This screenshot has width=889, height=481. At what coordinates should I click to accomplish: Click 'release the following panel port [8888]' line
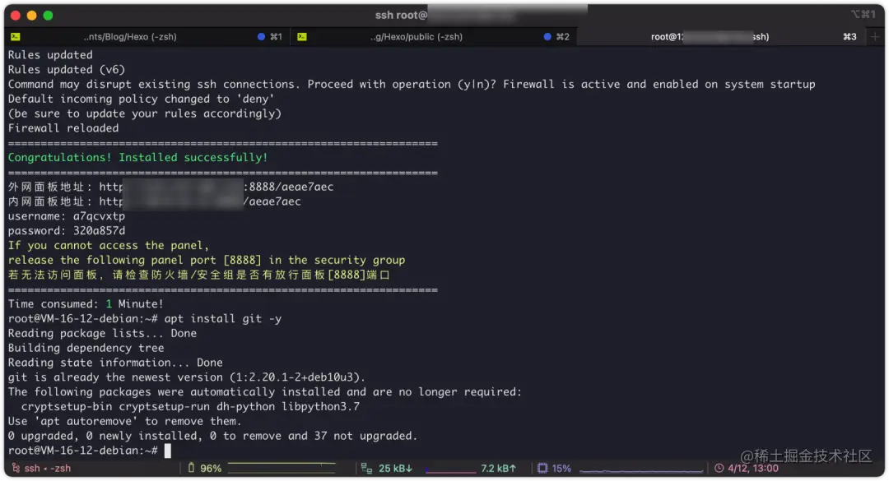(x=207, y=261)
